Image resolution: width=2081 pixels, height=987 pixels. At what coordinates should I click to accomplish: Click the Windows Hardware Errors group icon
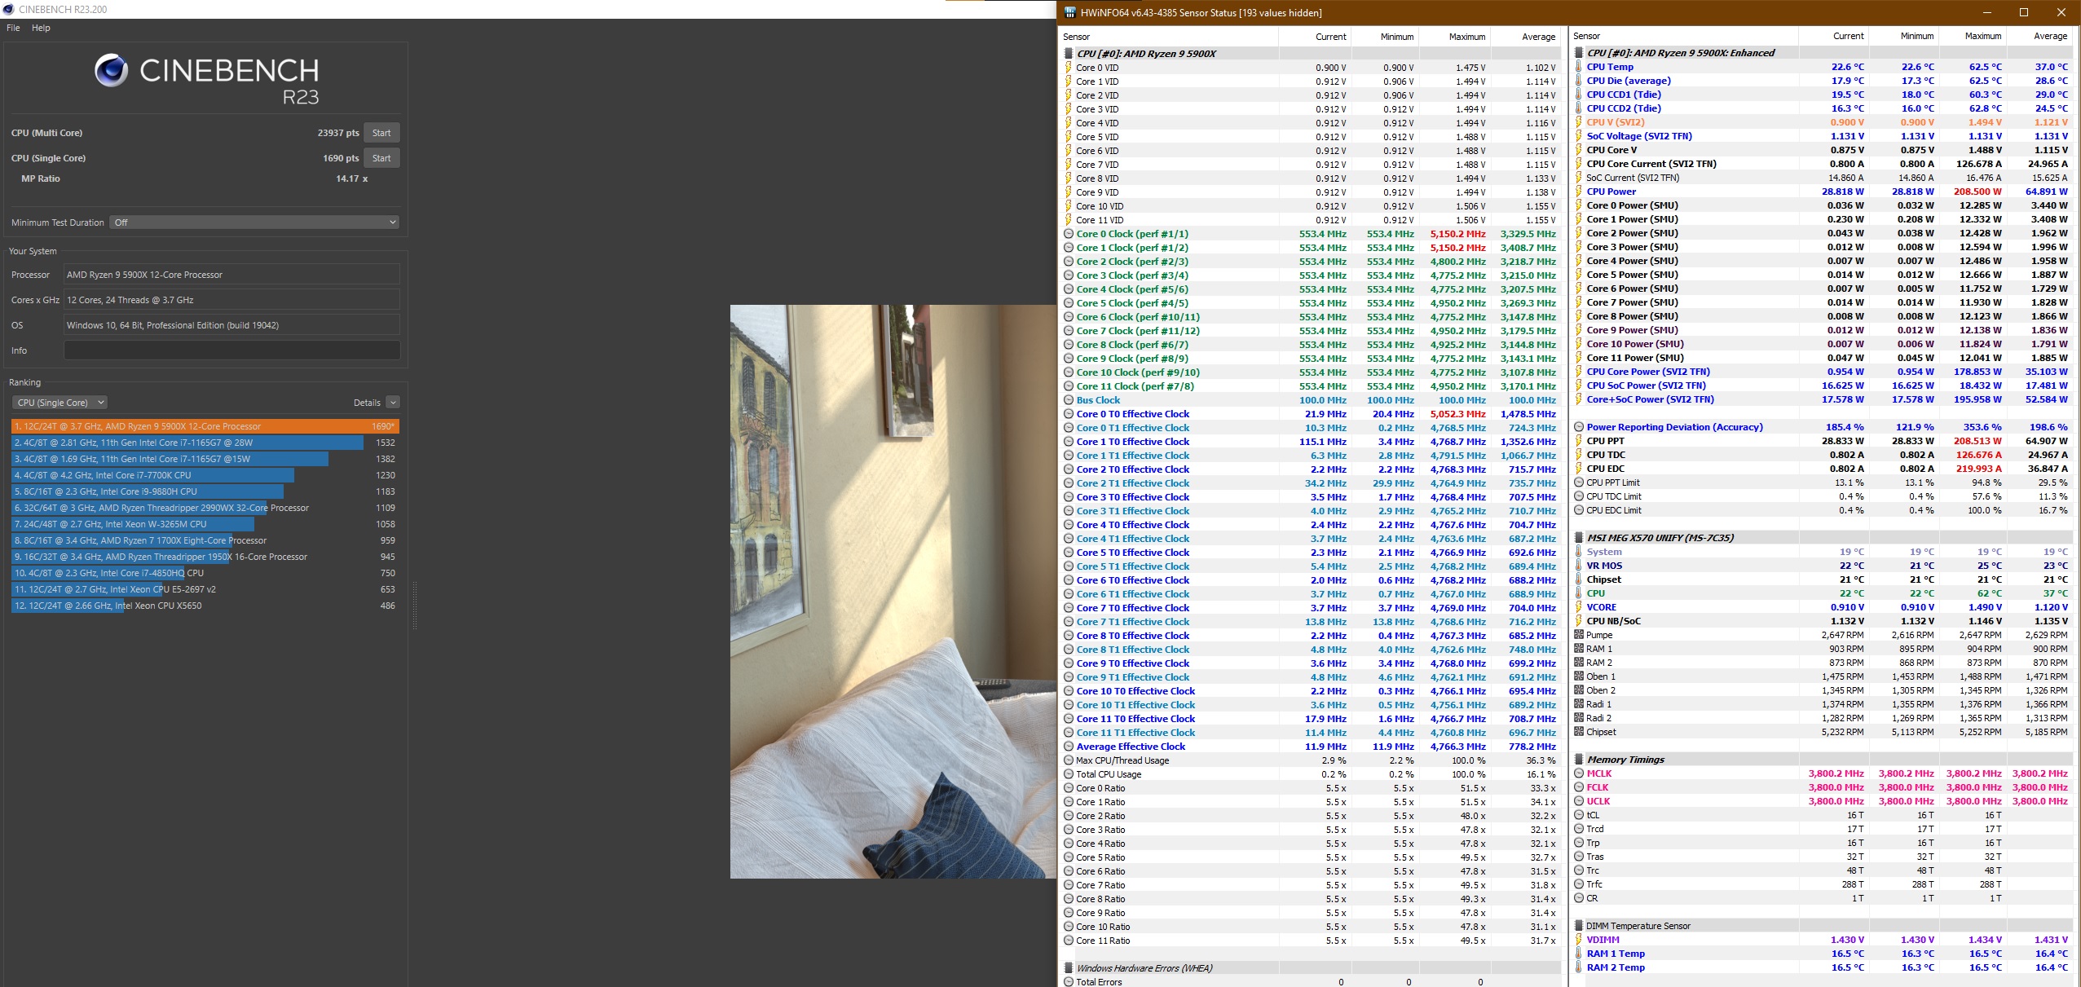pos(1068,968)
